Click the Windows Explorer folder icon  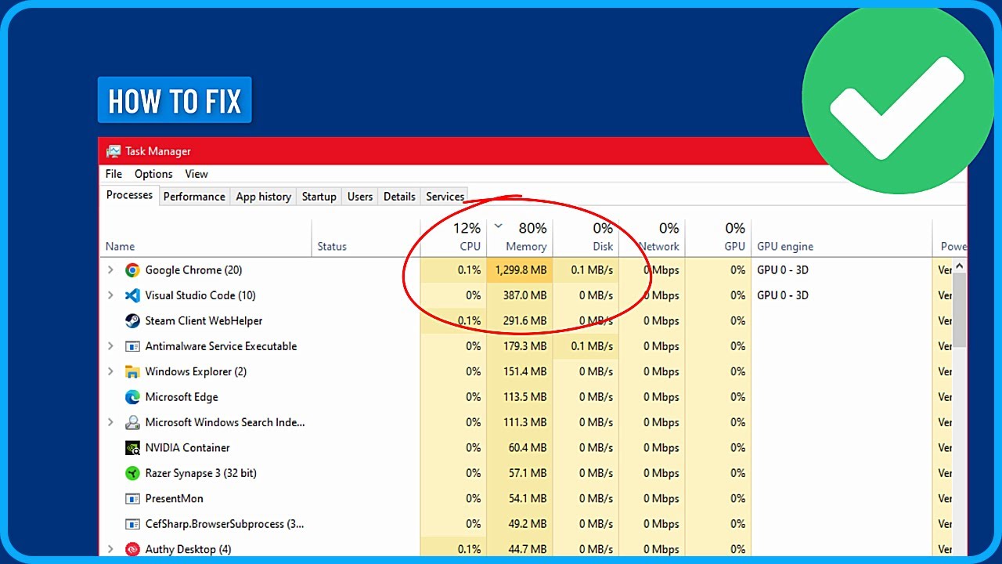click(x=132, y=371)
